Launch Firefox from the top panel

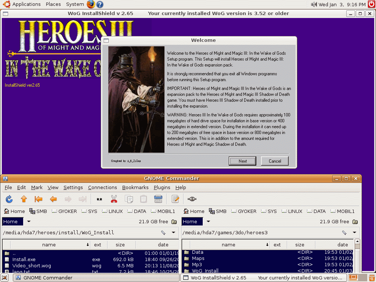pyautogui.click(x=91, y=4)
